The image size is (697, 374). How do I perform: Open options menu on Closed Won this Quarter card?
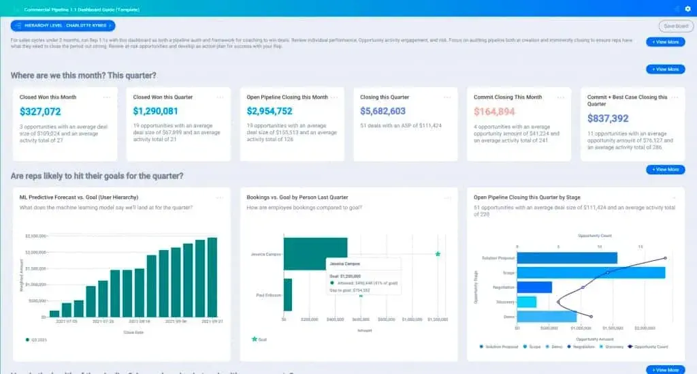pos(221,97)
